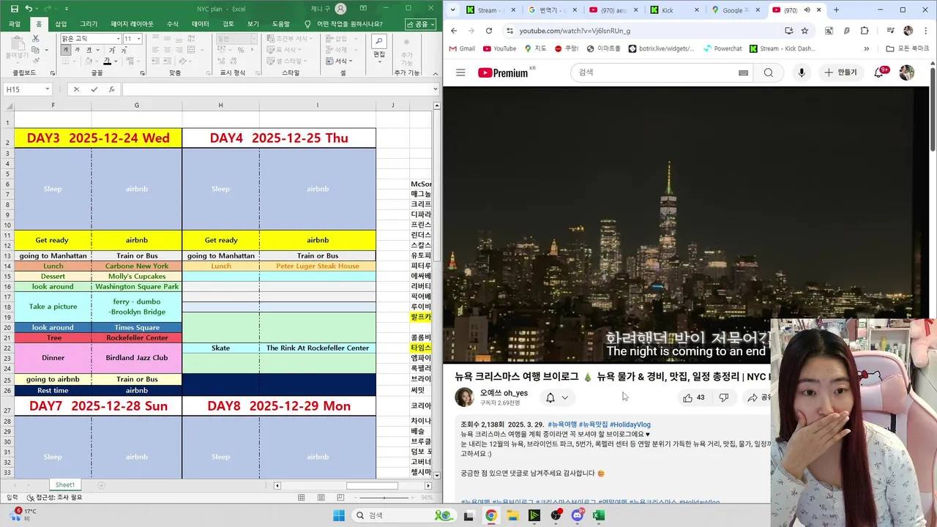
Task: Open the 삽입 ribbon tab
Action: click(61, 23)
